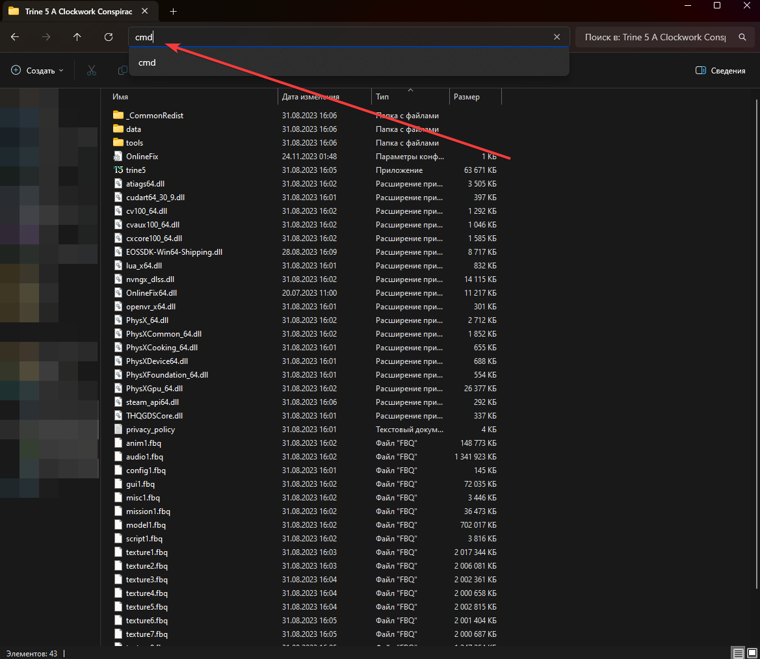The width and height of the screenshot is (760, 659).
Task: Select the config1.fbq file icon
Action: [x=118, y=470]
